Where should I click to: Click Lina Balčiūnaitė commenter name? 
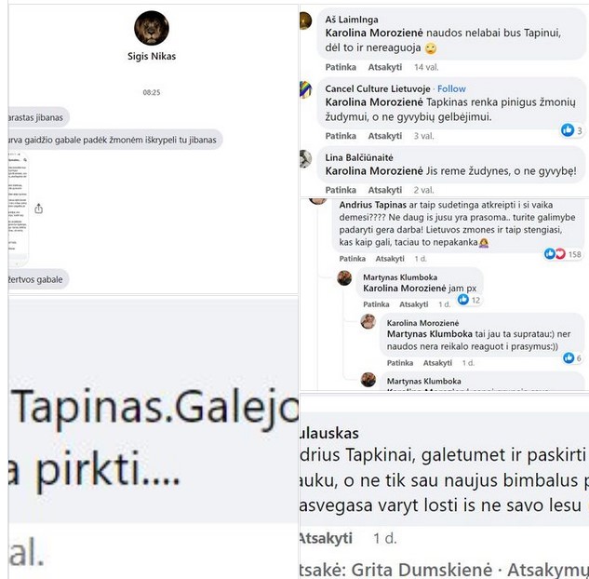[x=359, y=158]
